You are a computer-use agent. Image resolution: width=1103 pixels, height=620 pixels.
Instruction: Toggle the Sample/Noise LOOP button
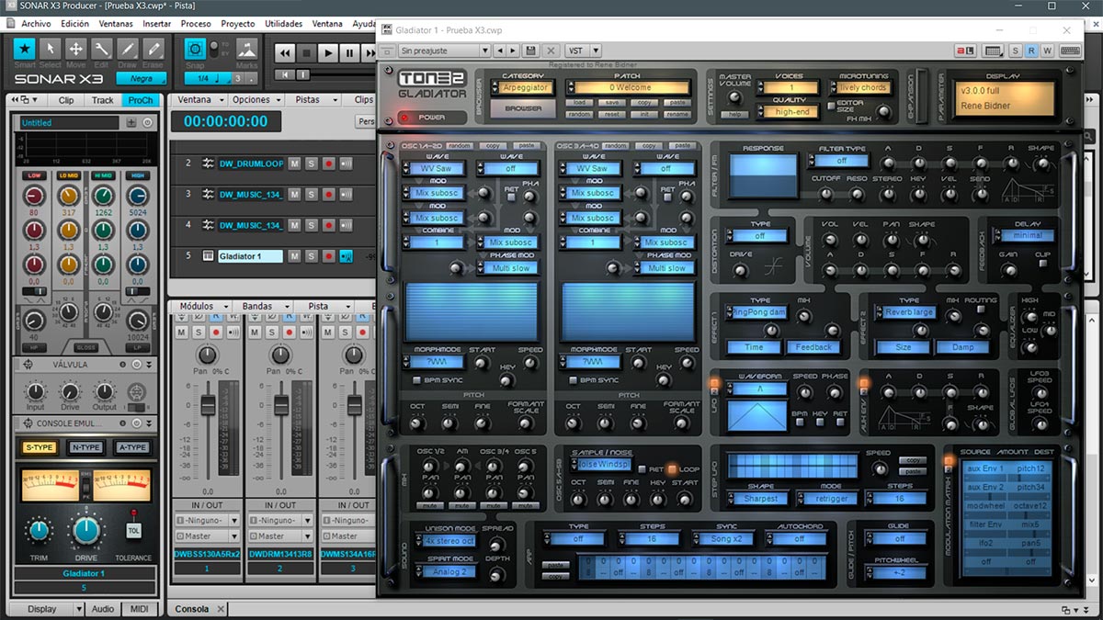click(x=672, y=469)
